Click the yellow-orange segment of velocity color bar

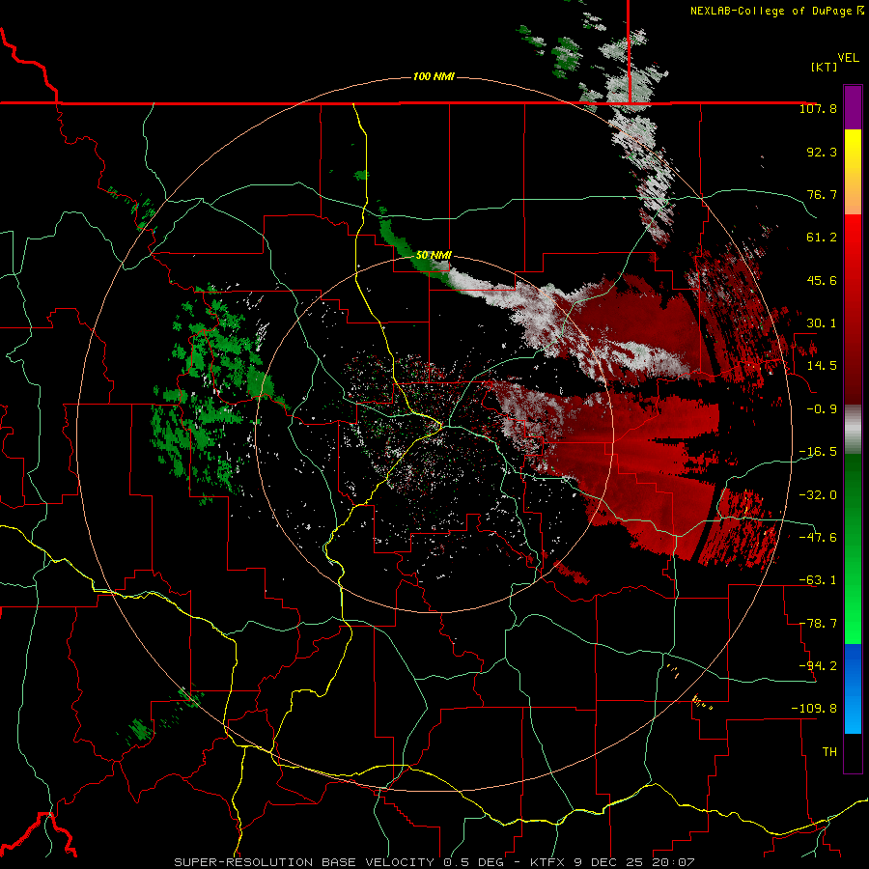[853, 172]
